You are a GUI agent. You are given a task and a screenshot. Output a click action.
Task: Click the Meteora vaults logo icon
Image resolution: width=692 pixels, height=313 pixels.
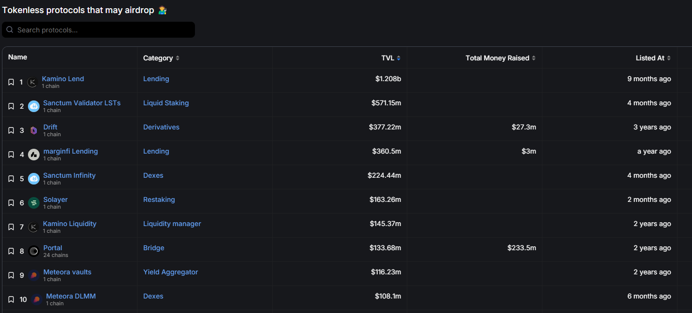pyautogui.click(x=34, y=275)
